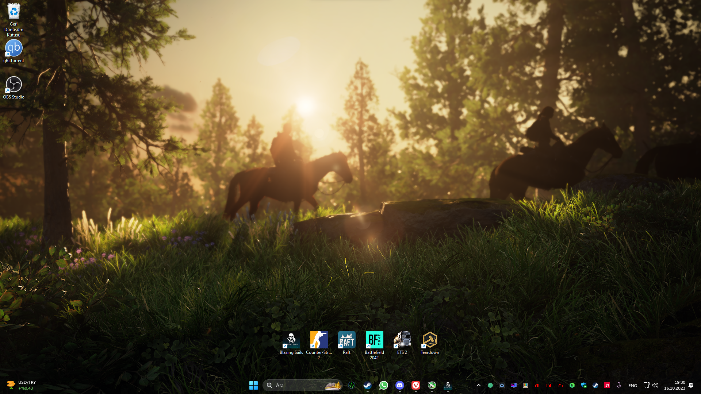Image resolution: width=701 pixels, height=394 pixels.
Task: Click the Windows Start button
Action: pos(253,385)
